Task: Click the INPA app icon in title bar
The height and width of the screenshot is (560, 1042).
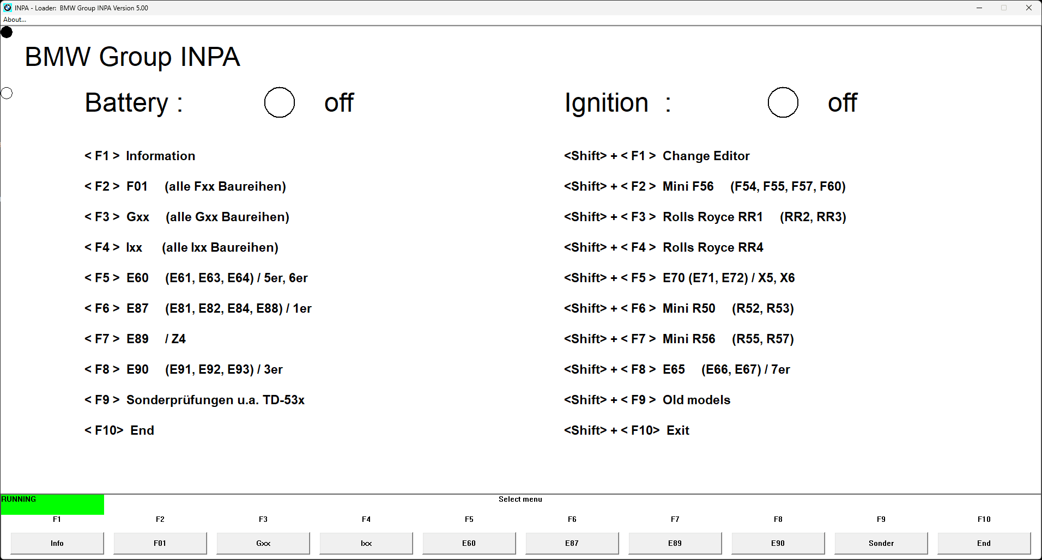Action: (x=8, y=8)
